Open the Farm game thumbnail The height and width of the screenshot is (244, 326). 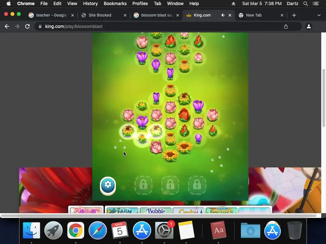pos(122,210)
